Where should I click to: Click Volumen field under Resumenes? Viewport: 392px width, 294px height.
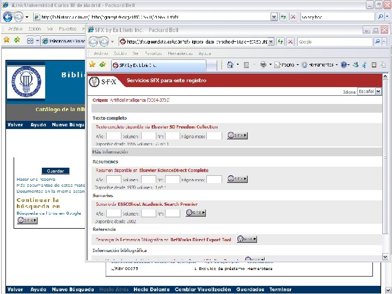tap(149, 179)
